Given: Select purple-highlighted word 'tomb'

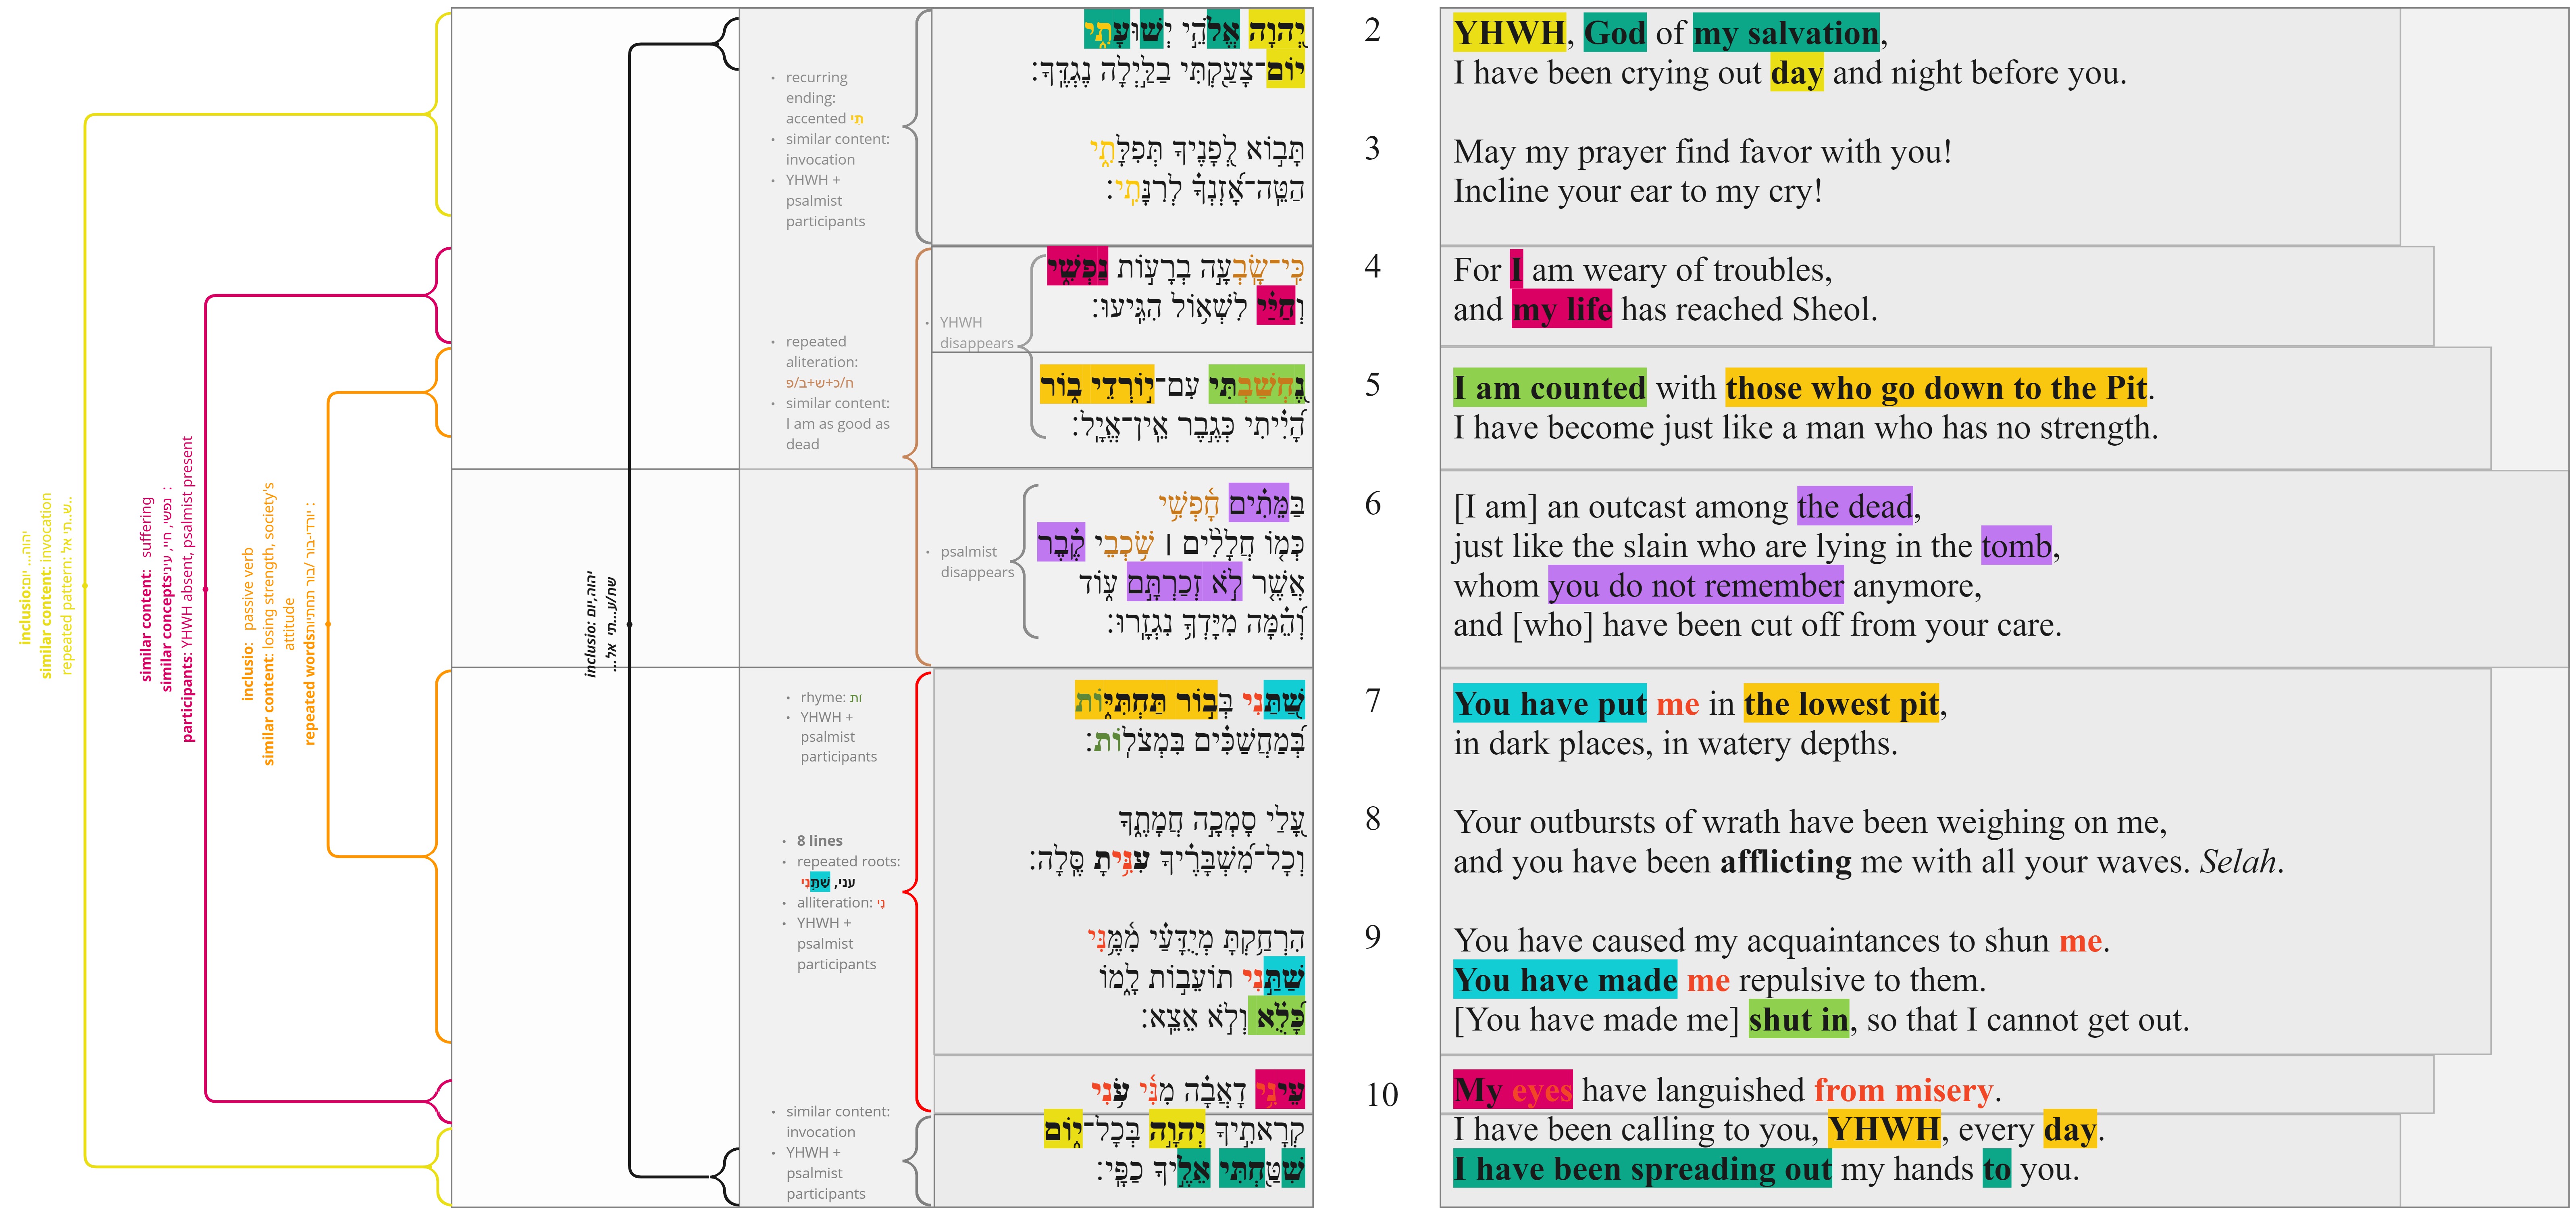Looking at the screenshot, I should click(x=2016, y=547).
